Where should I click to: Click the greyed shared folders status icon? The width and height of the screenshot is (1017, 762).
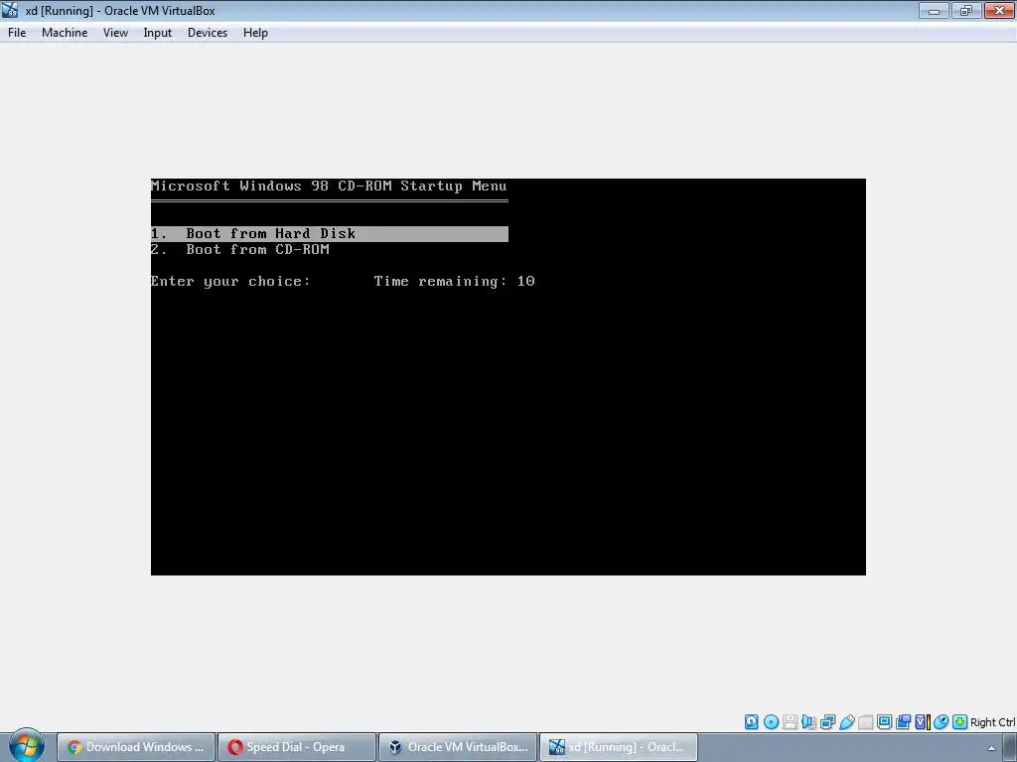click(x=865, y=722)
